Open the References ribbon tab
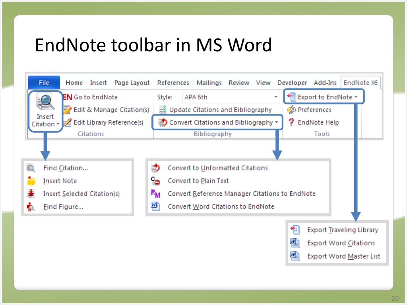 (x=173, y=83)
